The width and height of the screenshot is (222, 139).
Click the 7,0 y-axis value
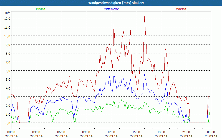click(x=8, y=62)
